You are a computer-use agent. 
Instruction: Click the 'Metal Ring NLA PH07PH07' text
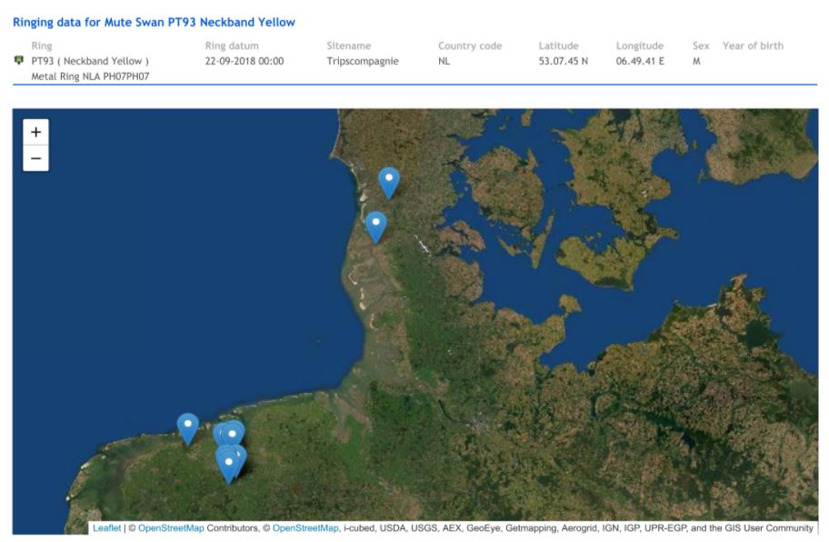pos(90,76)
